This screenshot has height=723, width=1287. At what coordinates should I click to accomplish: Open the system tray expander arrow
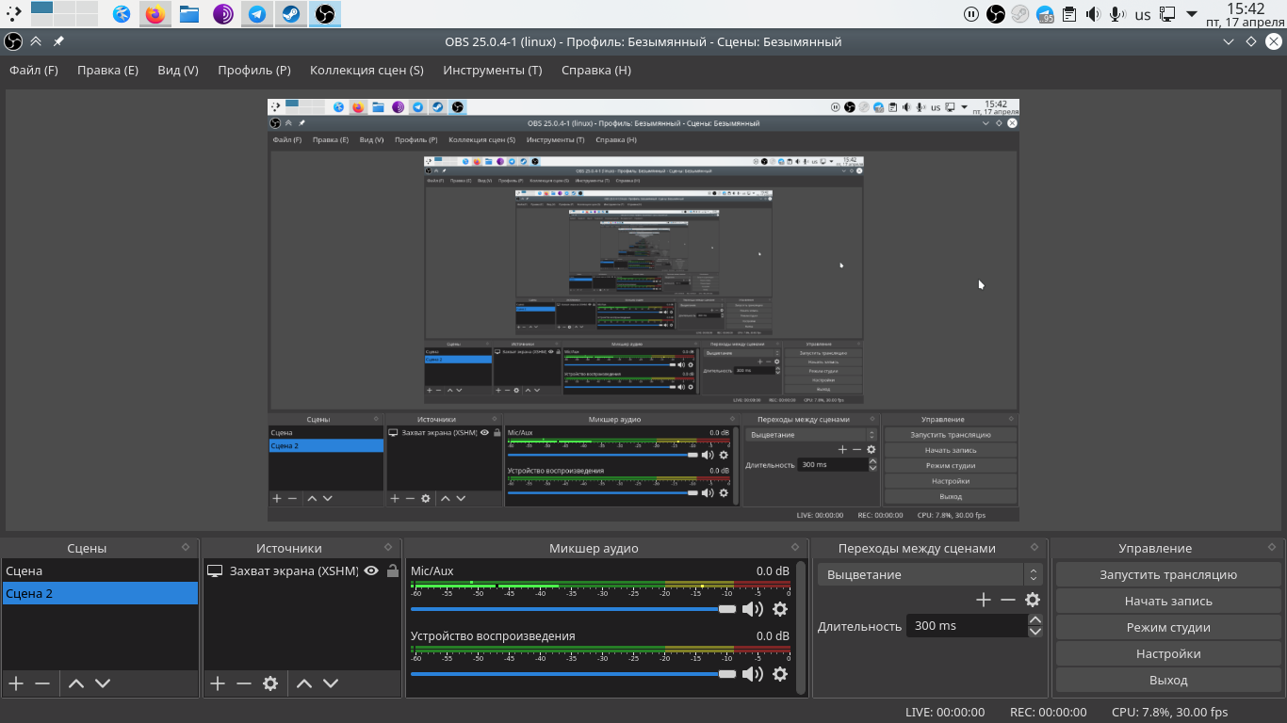click(x=1192, y=14)
